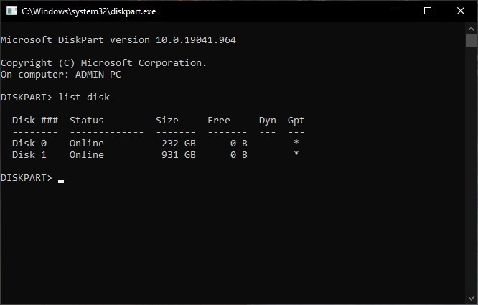Click the window title path text
This screenshot has height=305, width=478.
(x=89, y=11)
